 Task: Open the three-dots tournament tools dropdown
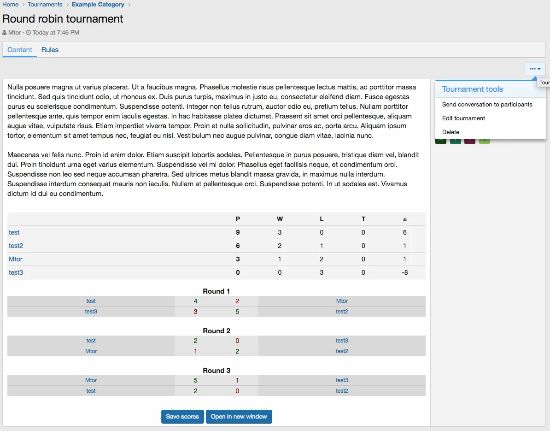pyautogui.click(x=535, y=69)
